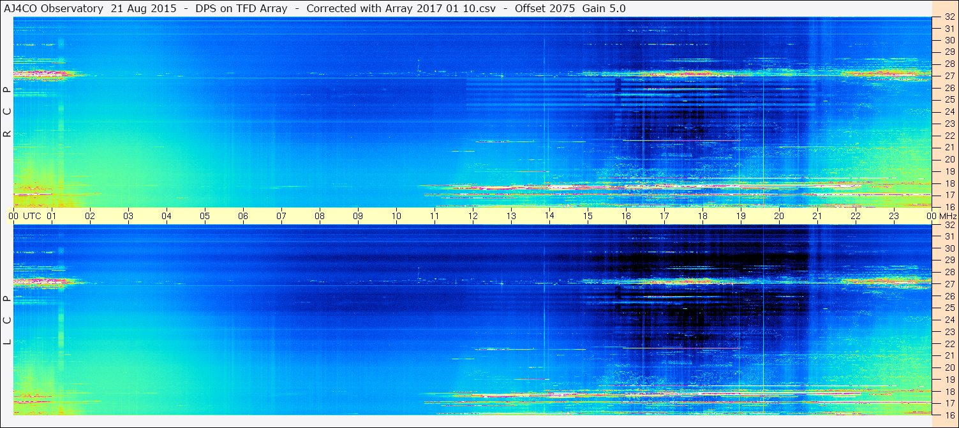The width and height of the screenshot is (959, 428).
Task: Click the 31 MHz label of LCP panel
Action: click(x=949, y=236)
